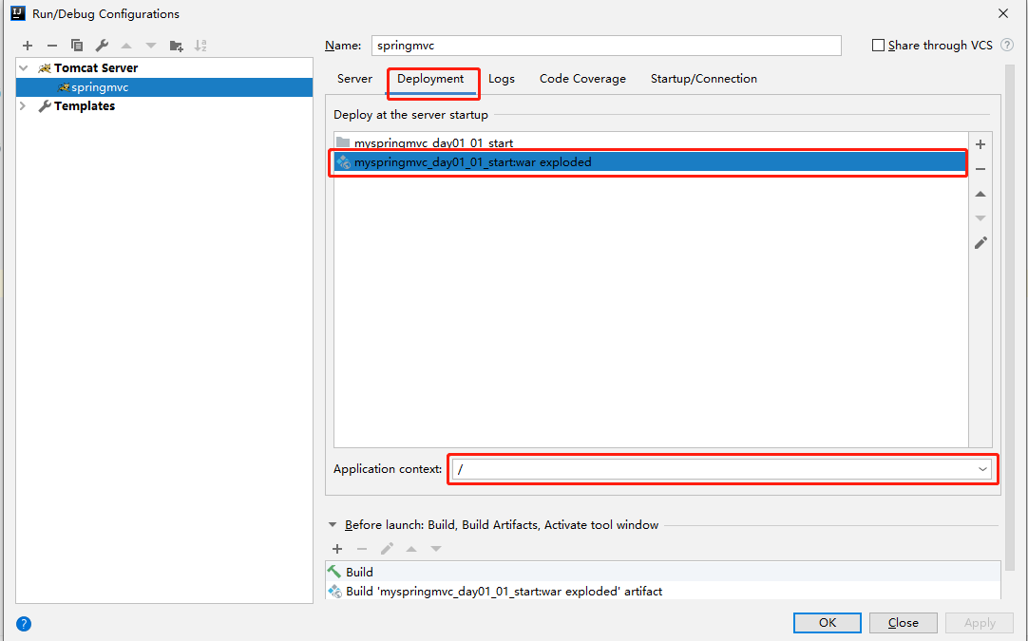Open the Startup/Connection tab
1028x641 pixels.
click(703, 79)
